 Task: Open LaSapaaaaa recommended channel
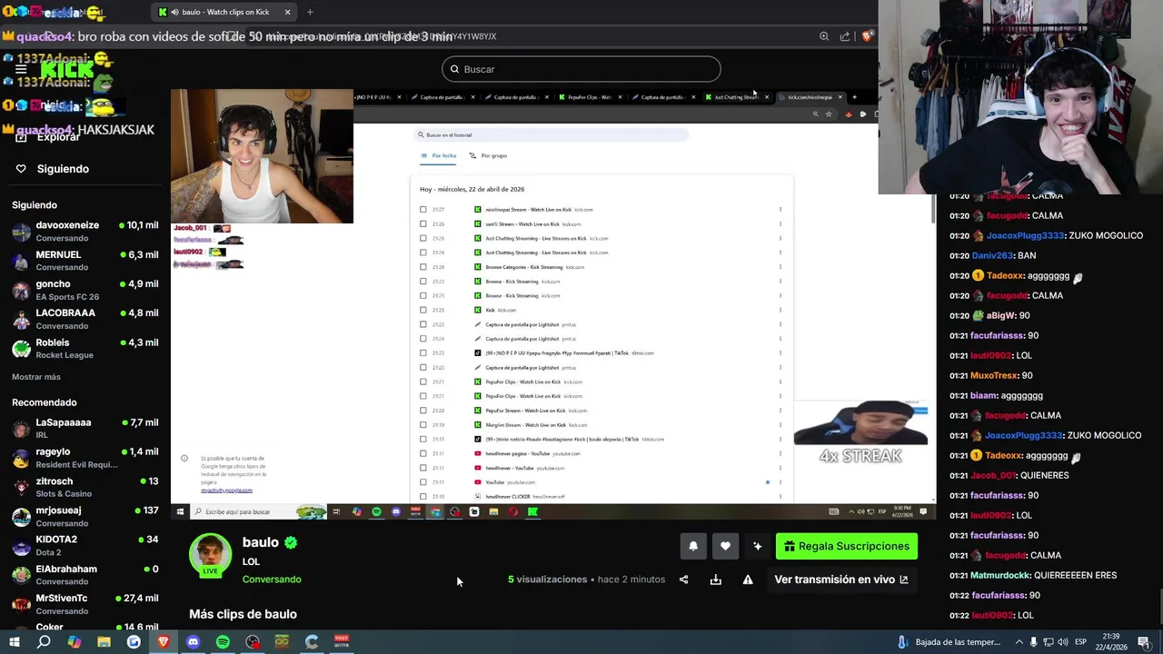pyautogui.click(x=84, y=428)
